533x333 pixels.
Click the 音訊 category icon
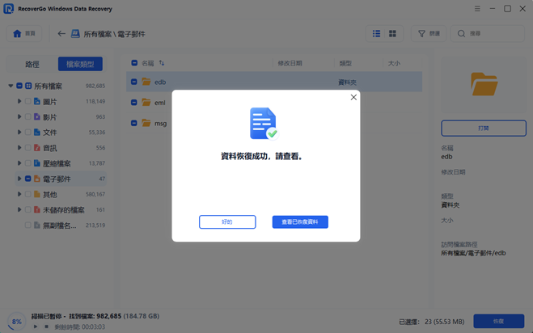pos(37,148)
